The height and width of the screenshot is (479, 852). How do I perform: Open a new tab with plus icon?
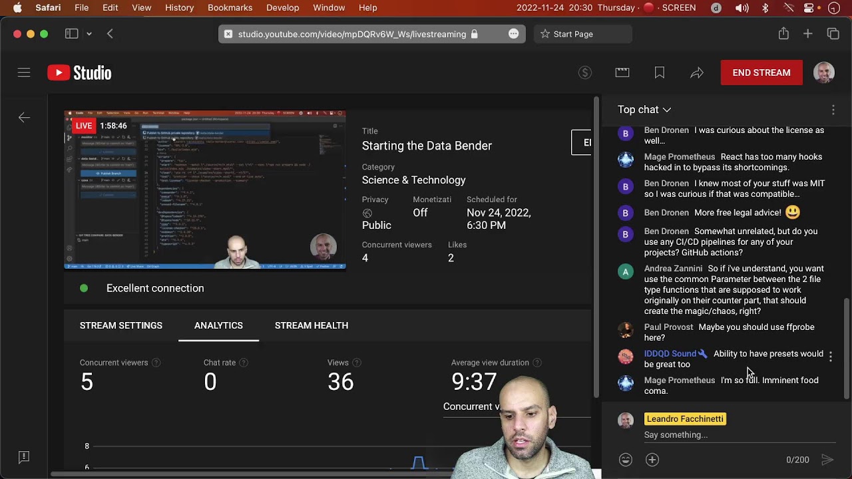[x=808, y=34]
